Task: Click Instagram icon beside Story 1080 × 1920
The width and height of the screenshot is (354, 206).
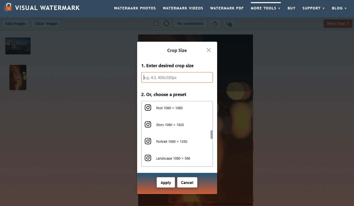Action: pos(148,124)
